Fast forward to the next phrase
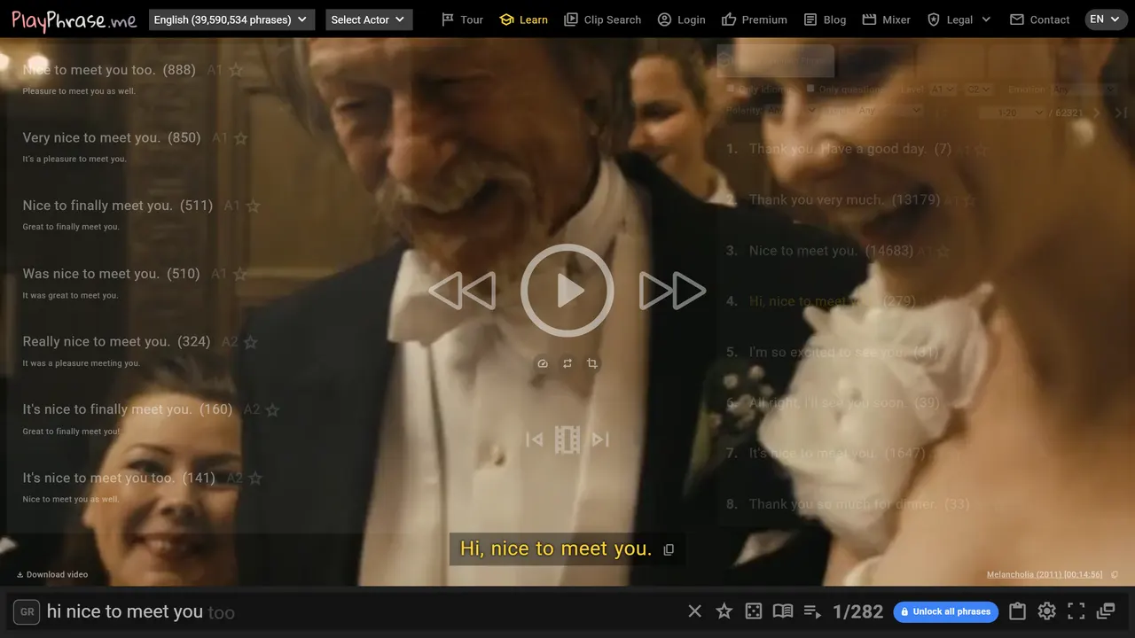Viewport: 1135px width, 638px height. (673, 291)
